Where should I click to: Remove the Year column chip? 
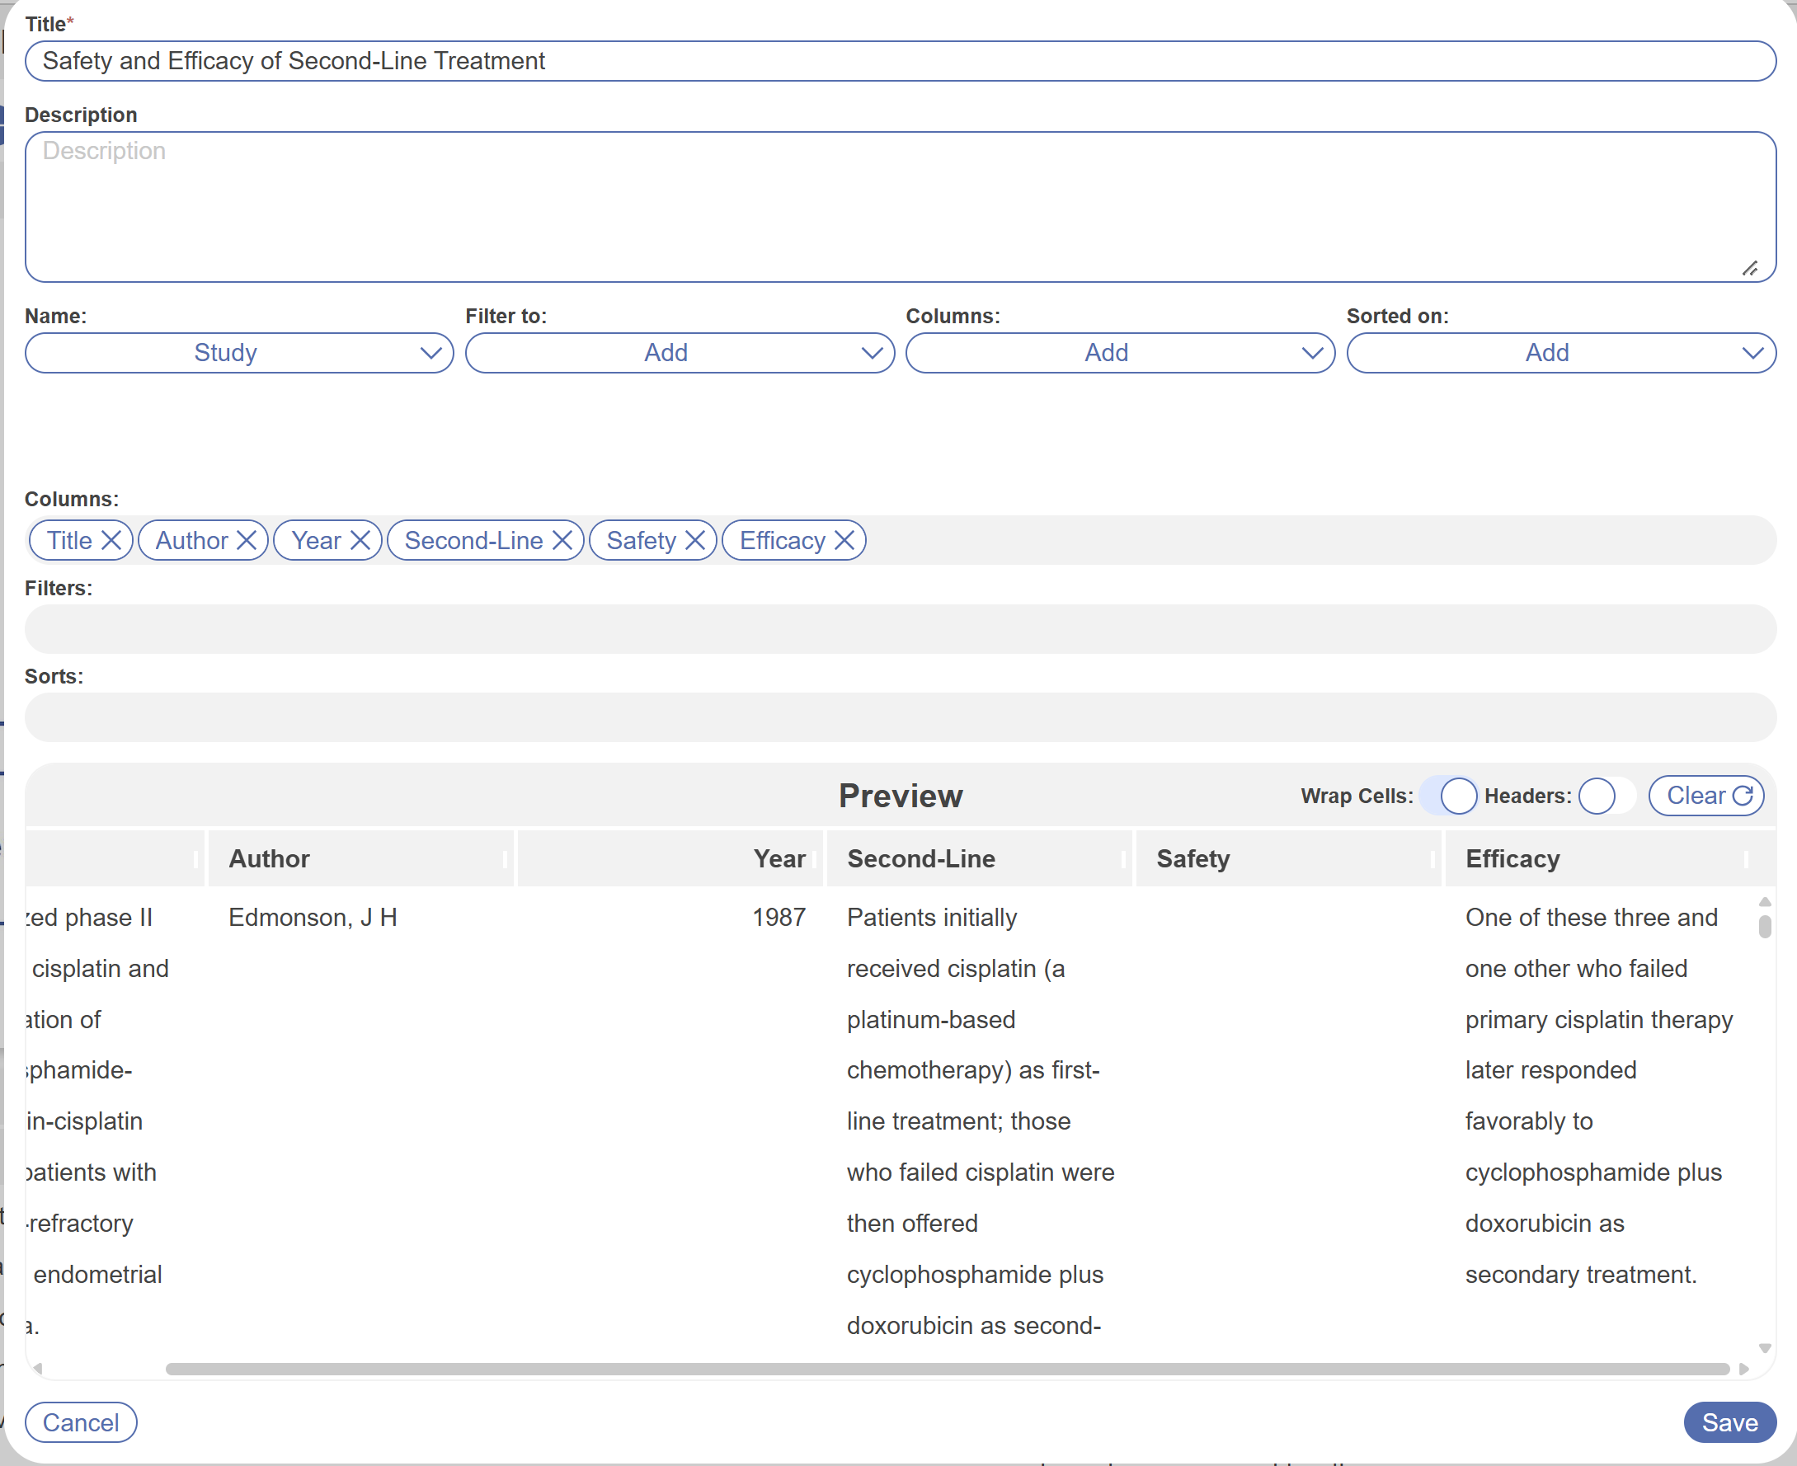[360, 540]
